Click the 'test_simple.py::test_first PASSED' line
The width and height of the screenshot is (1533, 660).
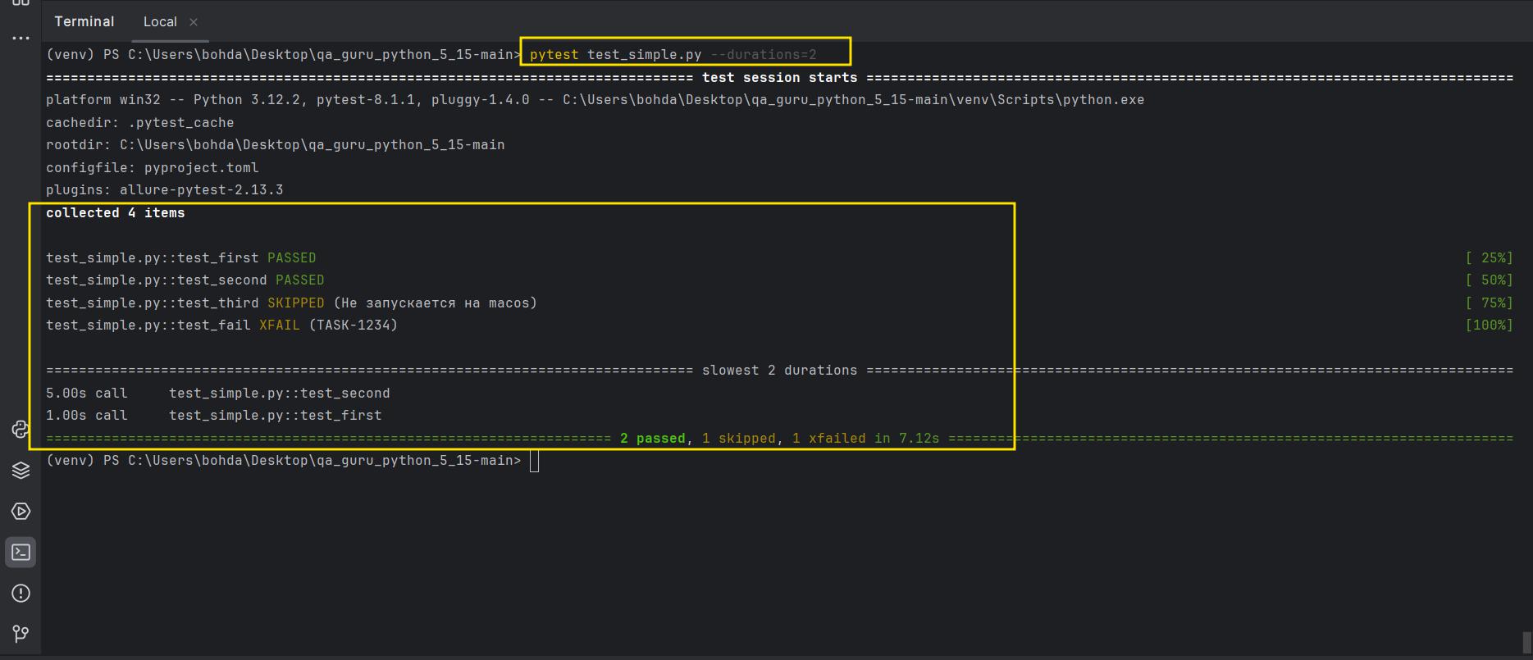180,258
